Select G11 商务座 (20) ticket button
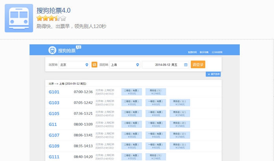The height and width of the screenshot is (161, 274). coord(180,124)
